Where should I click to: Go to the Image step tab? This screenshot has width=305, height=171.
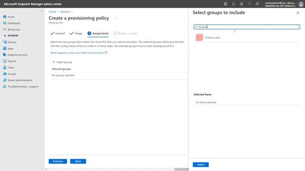click(76, 33)
